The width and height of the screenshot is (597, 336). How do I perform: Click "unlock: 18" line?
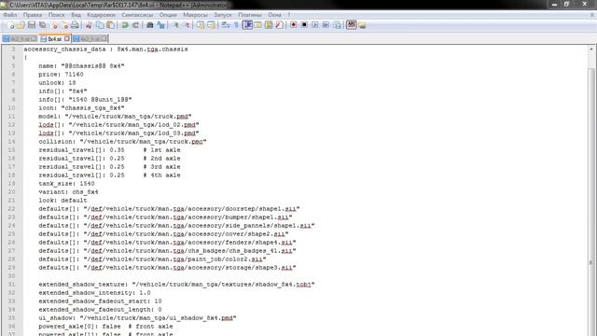click(x=57, y=83)
